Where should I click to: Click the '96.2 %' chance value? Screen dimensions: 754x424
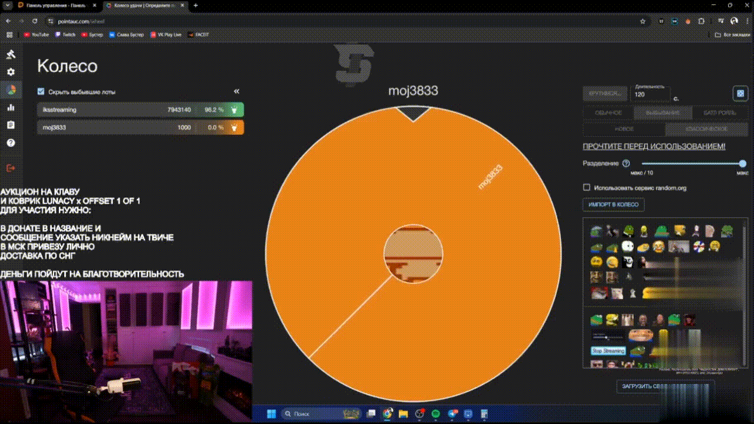pyautogui.click(x=214, y=110)
